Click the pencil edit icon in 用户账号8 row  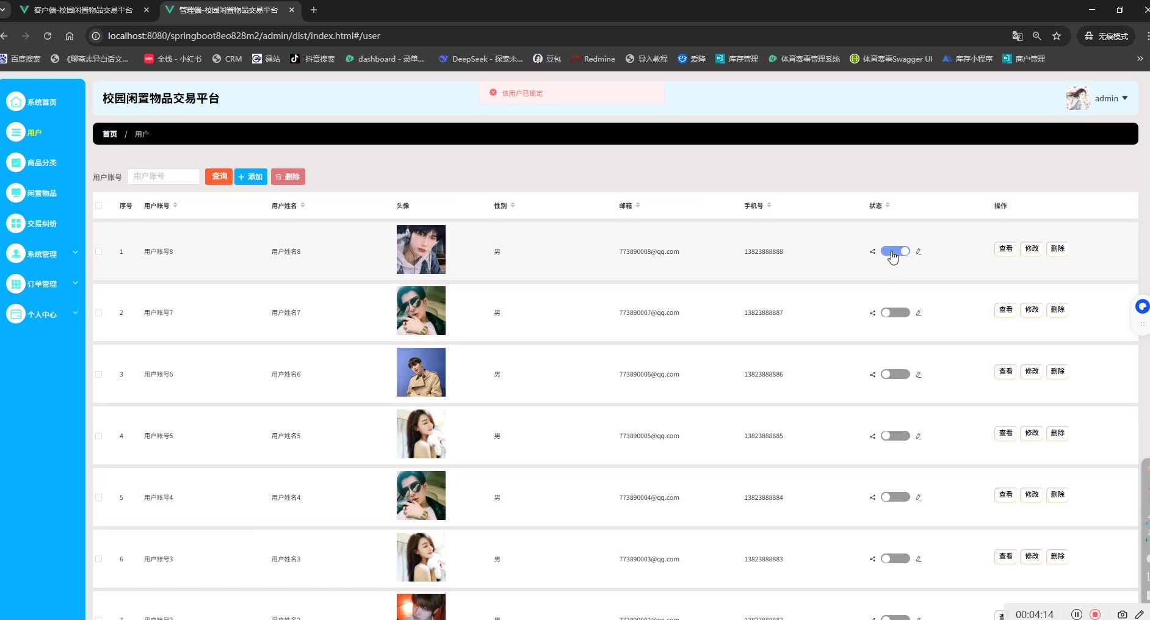919,251
